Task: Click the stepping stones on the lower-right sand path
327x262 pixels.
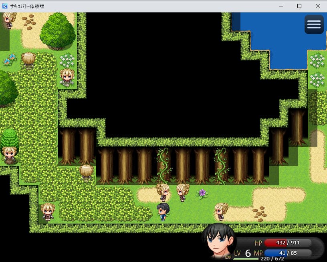Action: 259,214
